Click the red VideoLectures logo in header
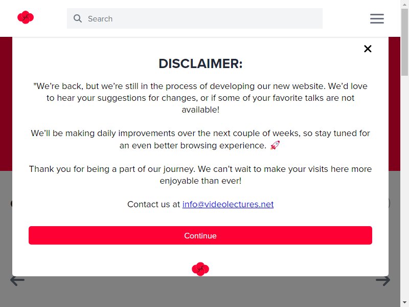Viewport: 409px width, 307px height. (x=26, y=17)
